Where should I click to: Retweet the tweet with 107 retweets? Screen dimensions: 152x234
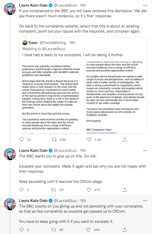click(x=53, y=190)
